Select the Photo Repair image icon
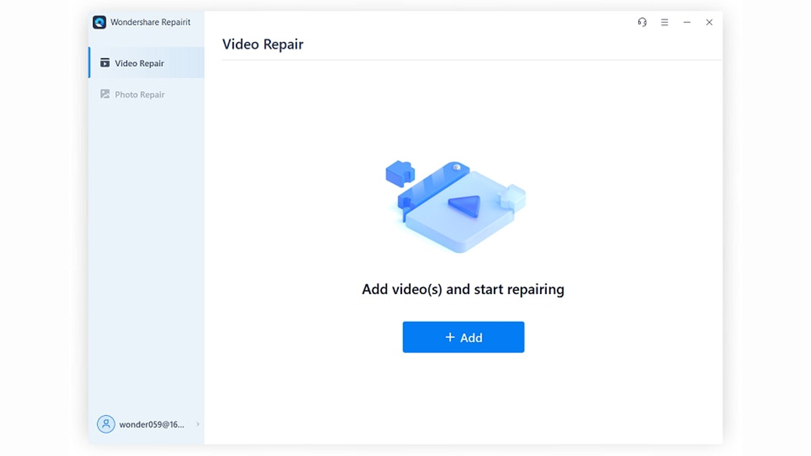Image resolution: width=811 pixels, height=456 pixels. 105,95
